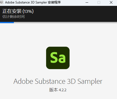This screenshot has width=117, height=99.
Task: Close the Substance 3D Sampler installer
Action: point(111,2)
